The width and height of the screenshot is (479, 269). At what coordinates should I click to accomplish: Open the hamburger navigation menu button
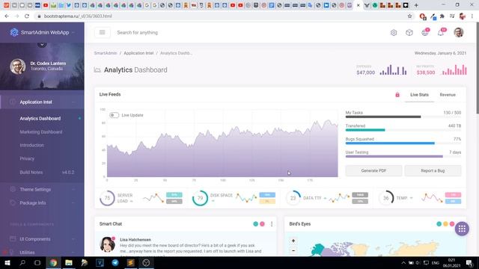tap(102, 32)
